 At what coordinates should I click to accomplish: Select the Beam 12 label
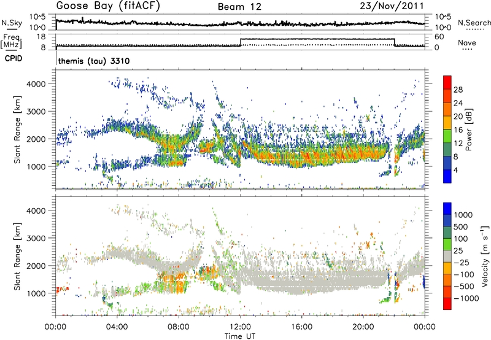239,7
